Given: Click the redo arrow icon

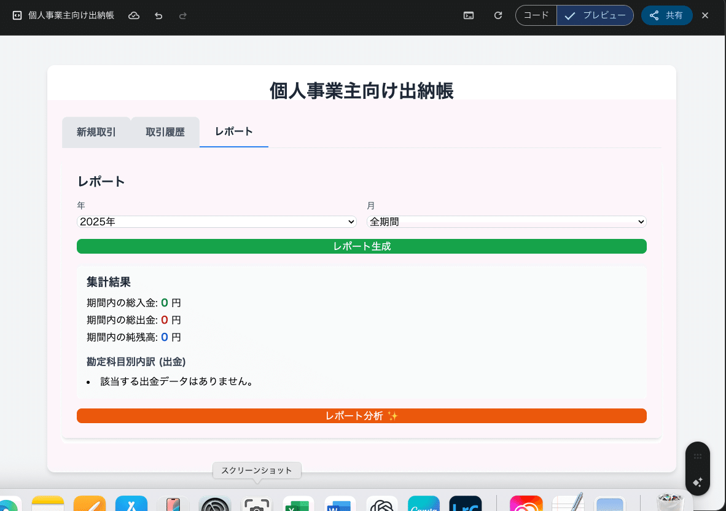Looking at the screenshot, I should [182, 15].
